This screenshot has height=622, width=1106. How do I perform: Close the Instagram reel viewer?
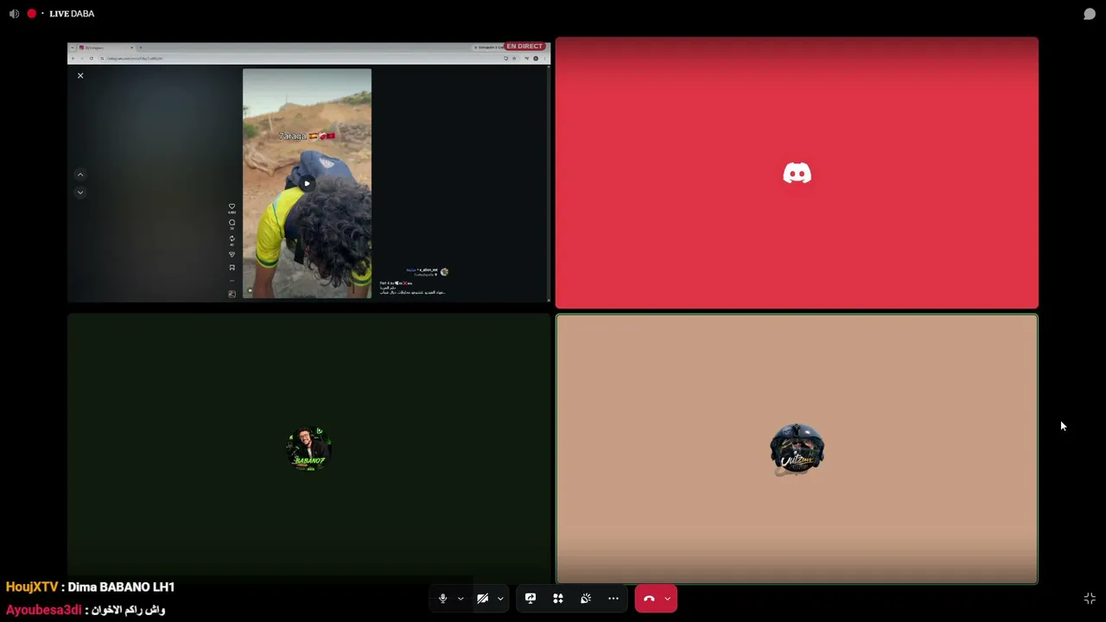[80, 76]
